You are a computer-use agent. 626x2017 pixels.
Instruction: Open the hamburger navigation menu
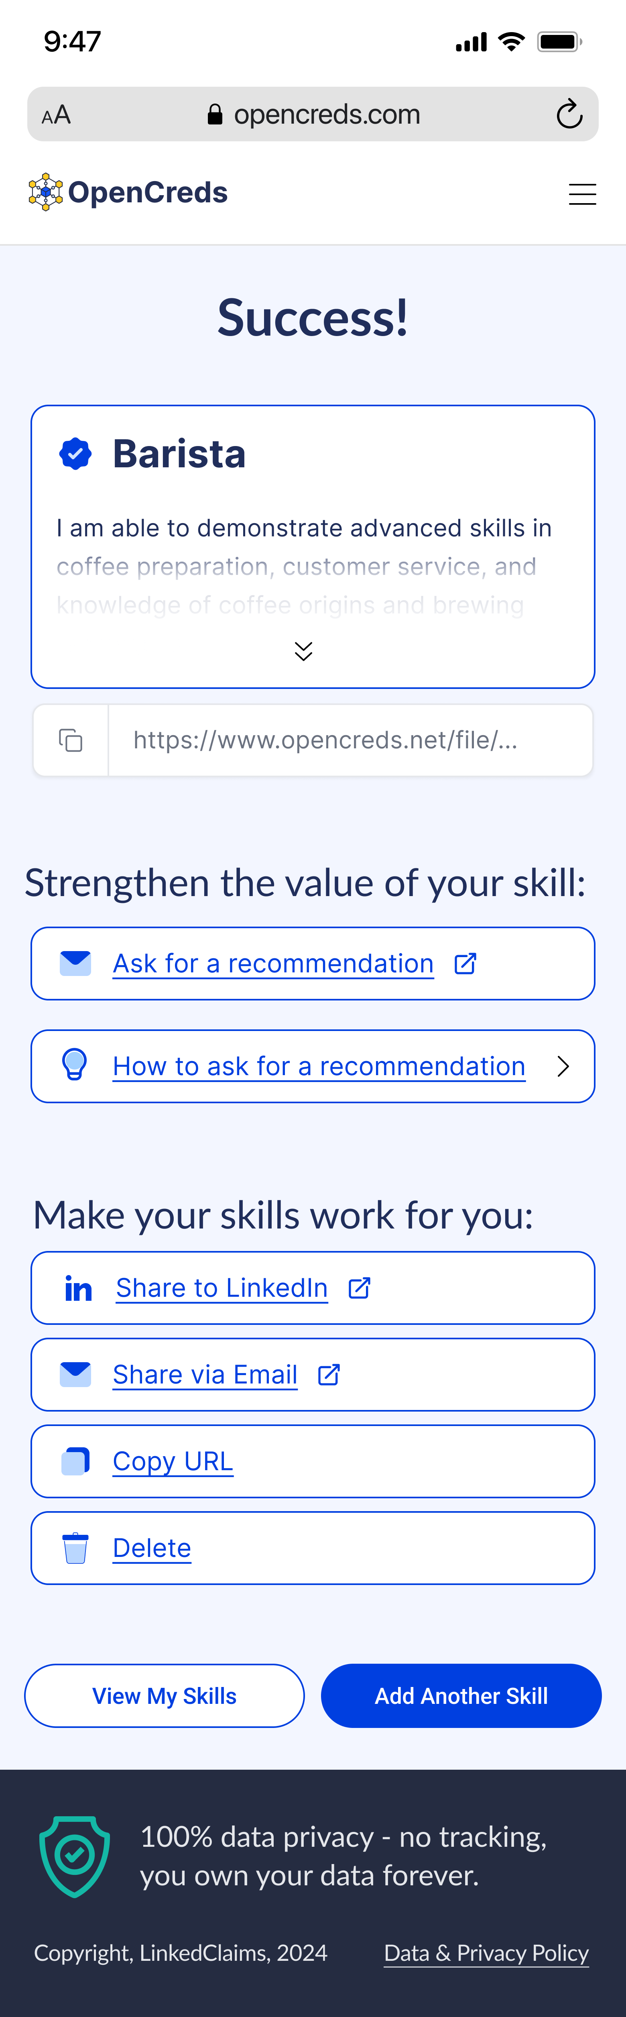[x=582, y=194]
